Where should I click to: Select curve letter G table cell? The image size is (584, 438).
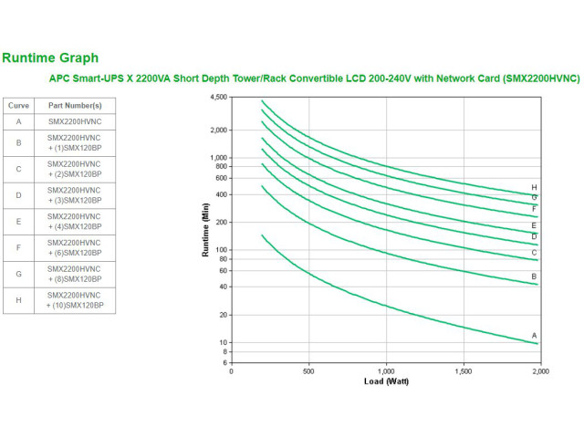click(x=18, y=274)
